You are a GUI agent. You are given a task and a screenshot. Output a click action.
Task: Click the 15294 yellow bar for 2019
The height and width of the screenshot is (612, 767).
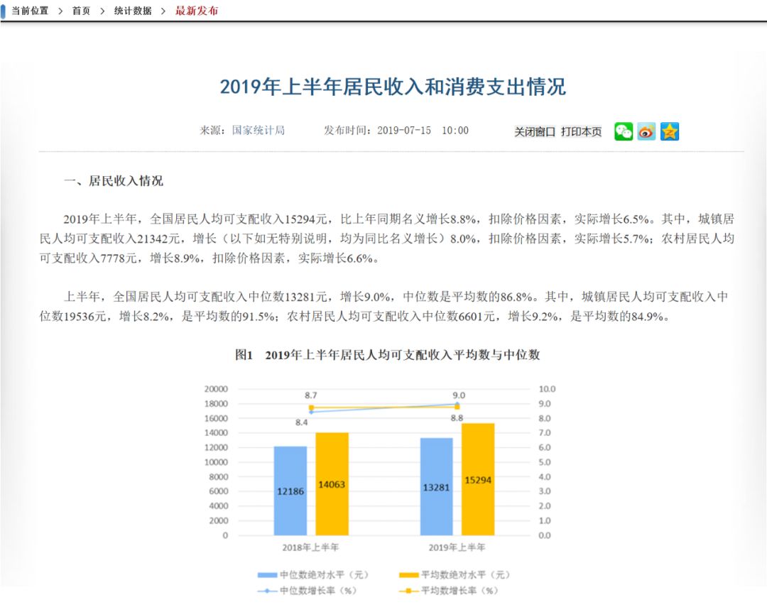point(478,479)
